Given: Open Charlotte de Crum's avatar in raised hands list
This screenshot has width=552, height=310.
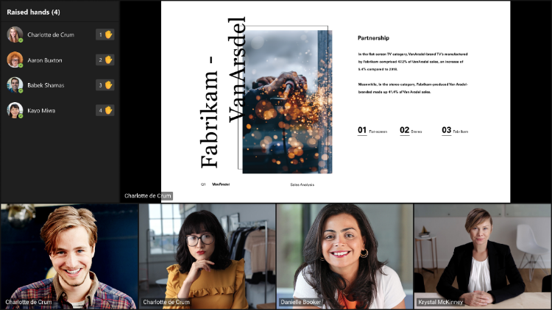Looking at the screenshot, I should pyautogui.click(x=15, y=35).
